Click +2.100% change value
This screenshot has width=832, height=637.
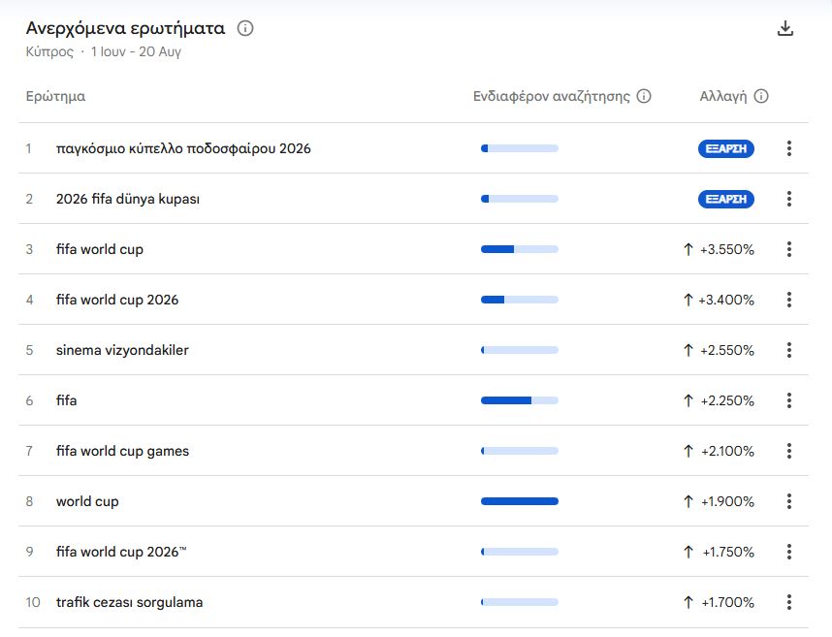[727, 451]
